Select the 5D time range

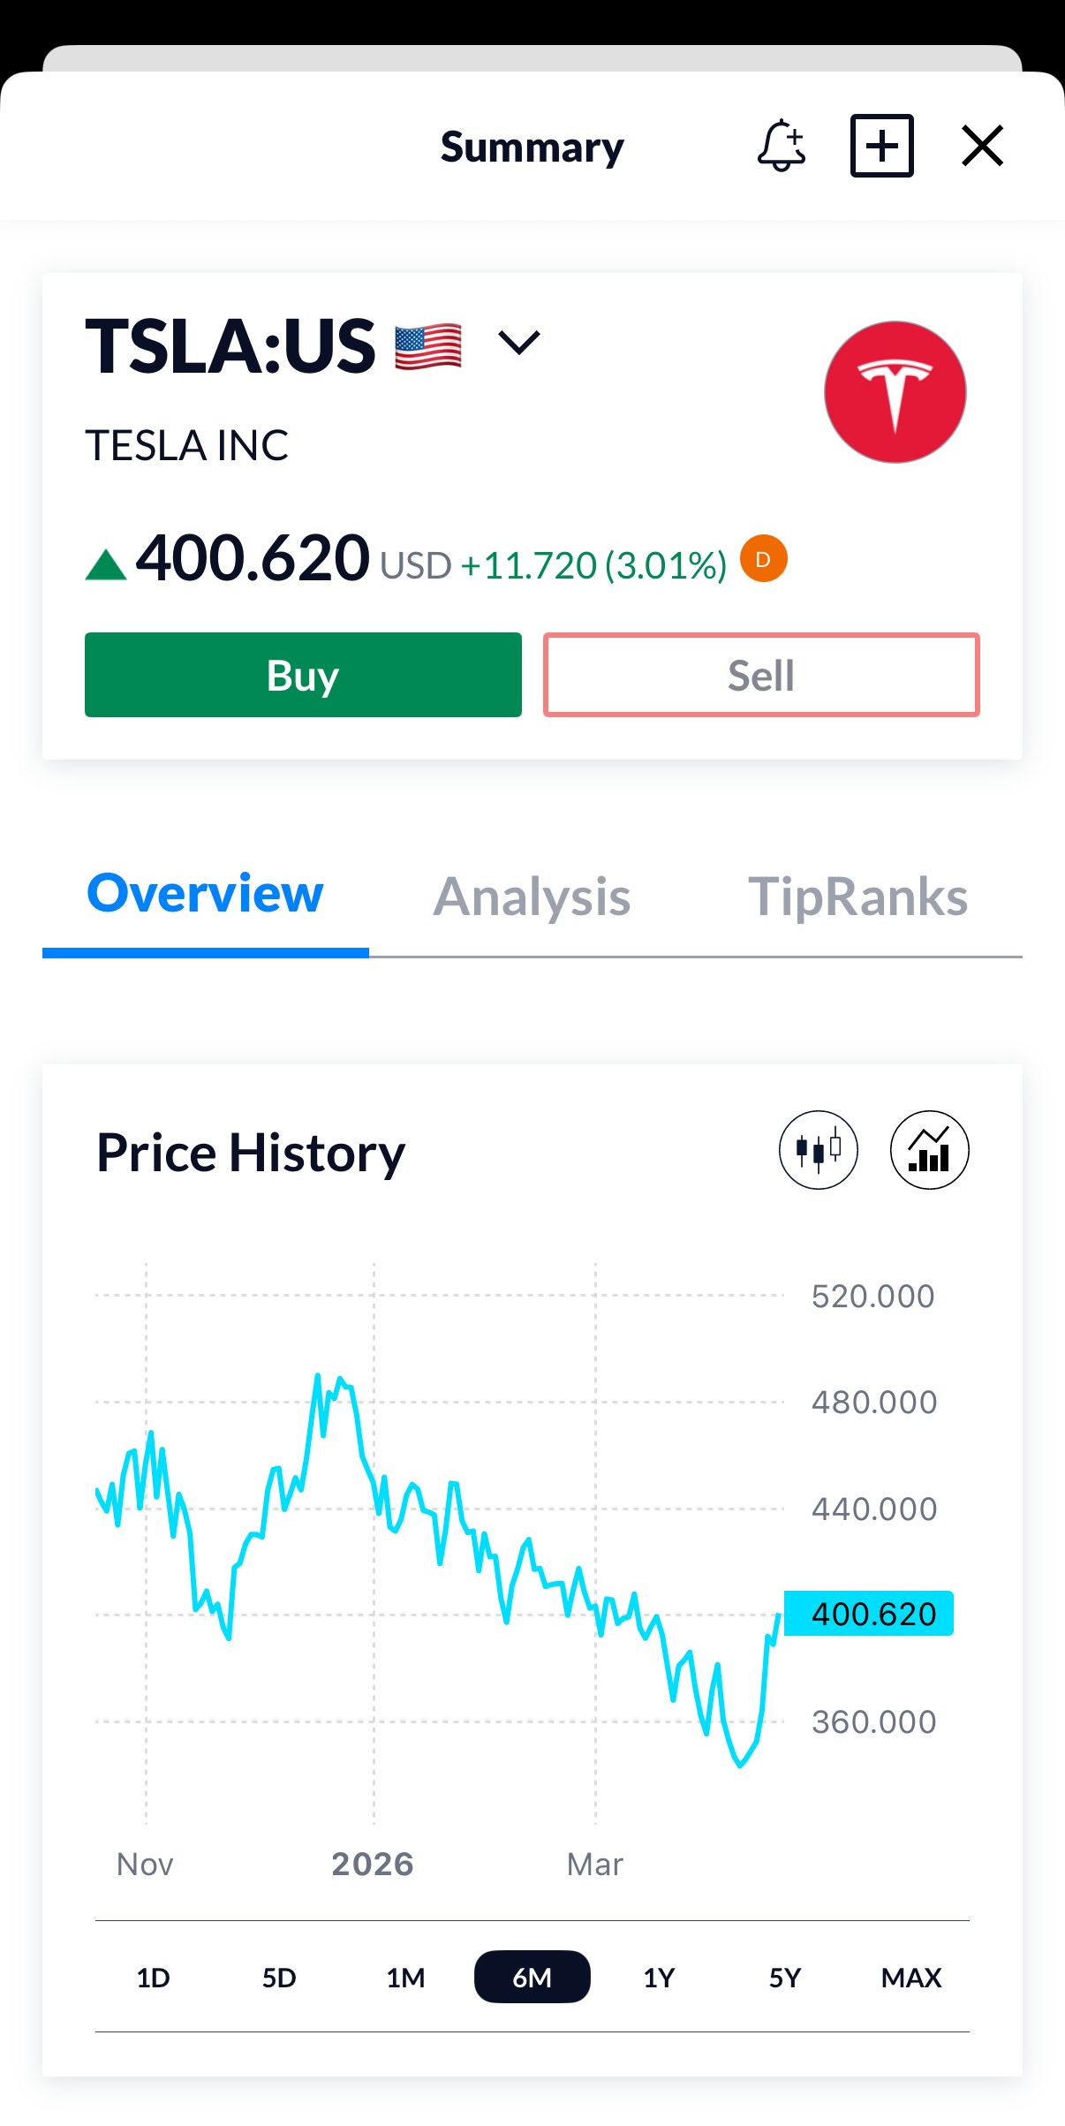[279, 1978]
